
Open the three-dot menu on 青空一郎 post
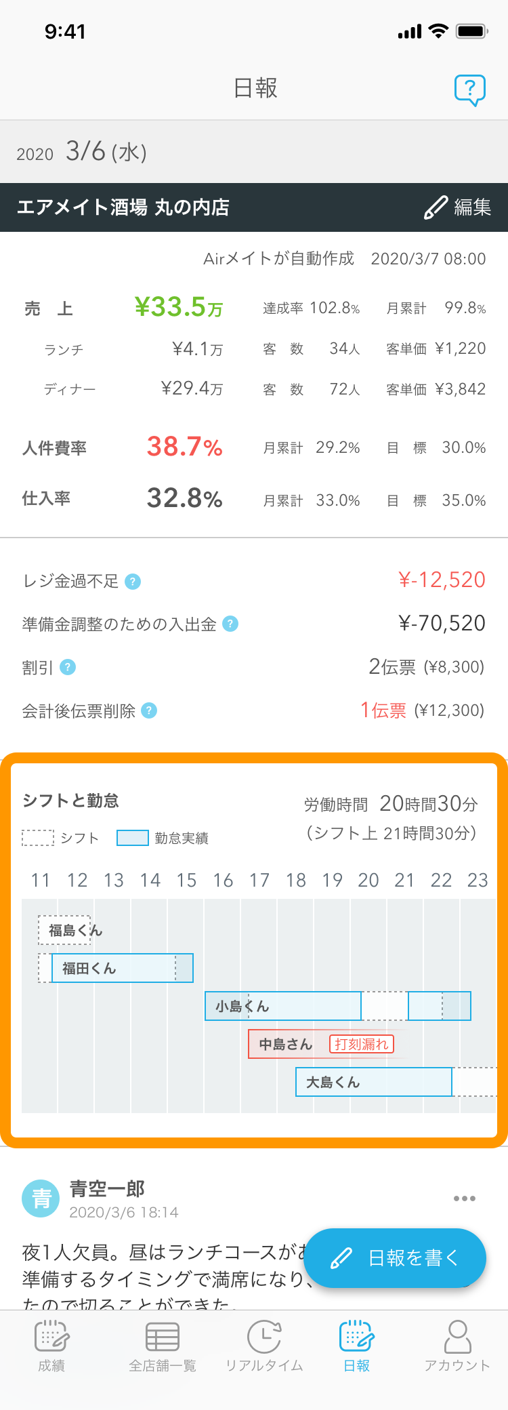pyautogui.click(x=465, y=1198)
